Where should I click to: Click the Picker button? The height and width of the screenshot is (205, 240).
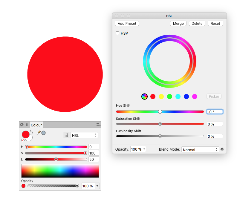click(x=214, y=97)
